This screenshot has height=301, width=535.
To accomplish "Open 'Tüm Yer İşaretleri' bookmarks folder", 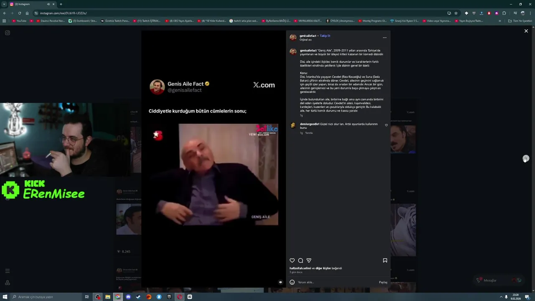I will coord(520,20).
